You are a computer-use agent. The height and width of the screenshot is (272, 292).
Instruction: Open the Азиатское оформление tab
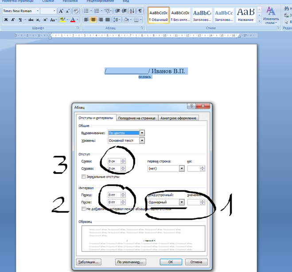[x=178, y=118]
